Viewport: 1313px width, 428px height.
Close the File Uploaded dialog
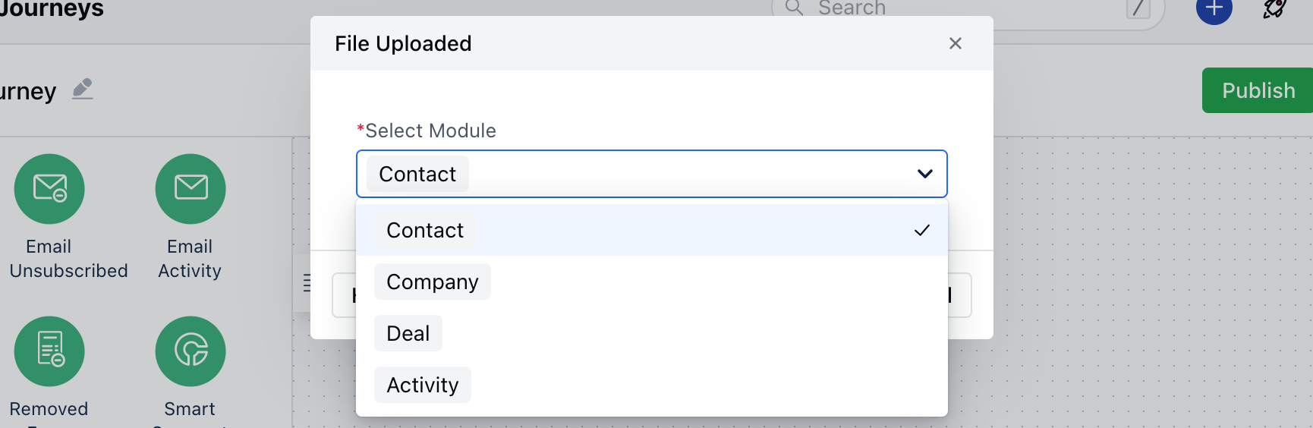pyautogui.click(x=956, y=43)
